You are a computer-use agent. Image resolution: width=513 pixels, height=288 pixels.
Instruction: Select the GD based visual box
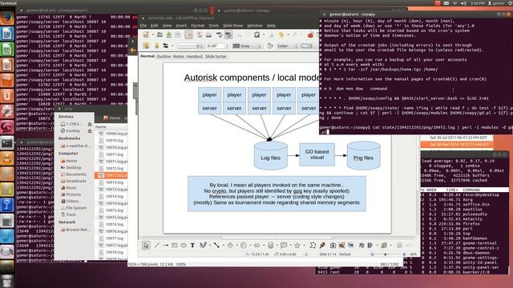(317, 154)
